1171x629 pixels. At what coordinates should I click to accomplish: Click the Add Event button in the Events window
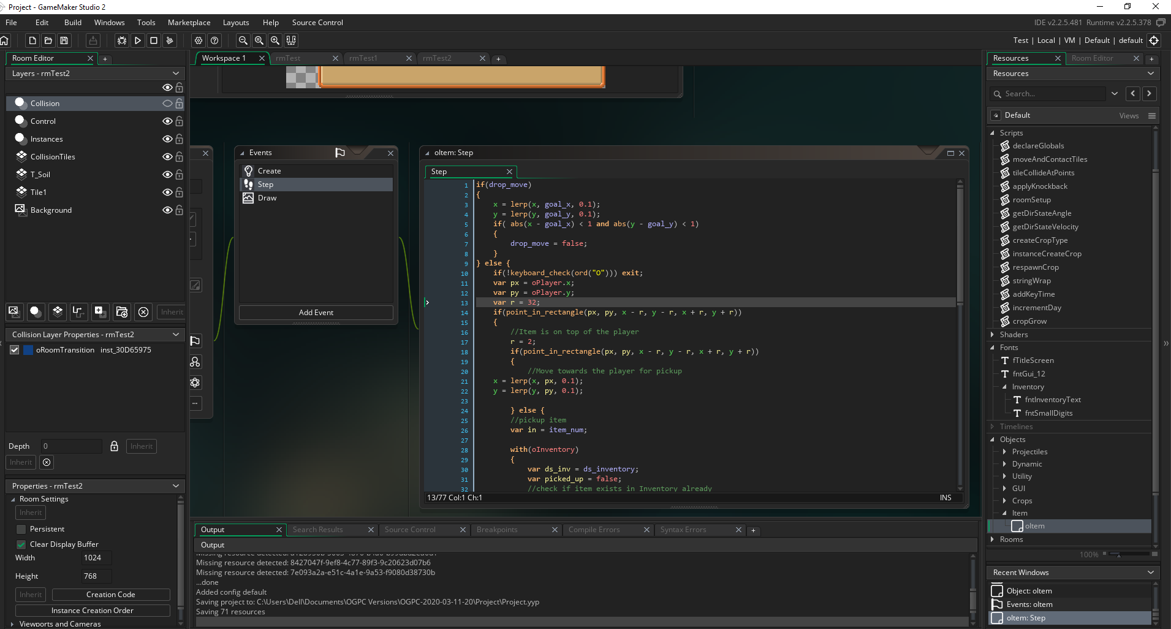click(x=316, y=312)
